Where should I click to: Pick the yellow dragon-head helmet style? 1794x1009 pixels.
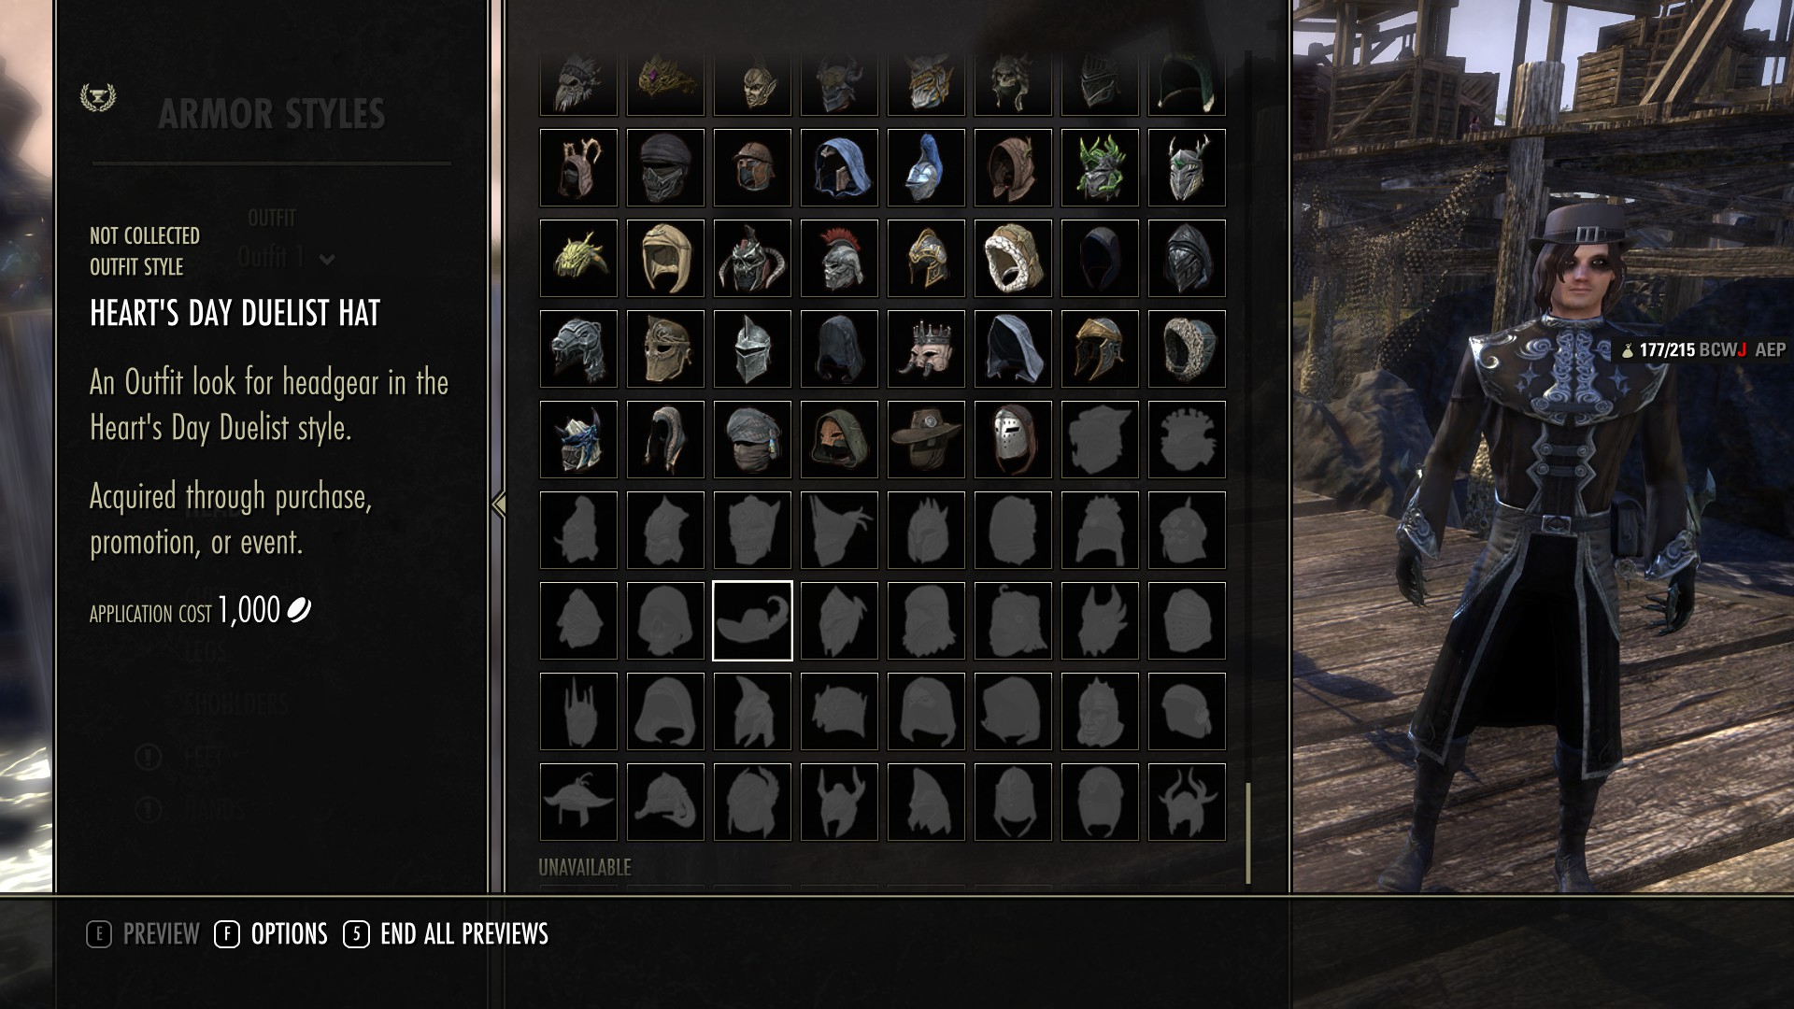pos(578,259)
